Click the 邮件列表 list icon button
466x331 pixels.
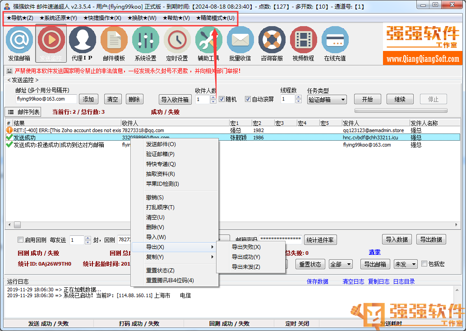click(23, 112)
